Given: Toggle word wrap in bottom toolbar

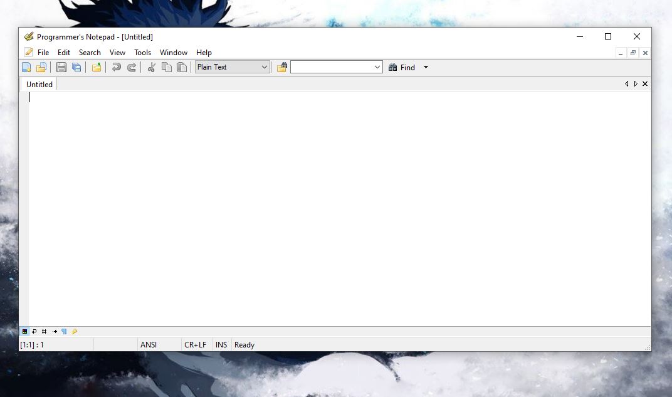Looking at the screenshot, I should 34,331.
